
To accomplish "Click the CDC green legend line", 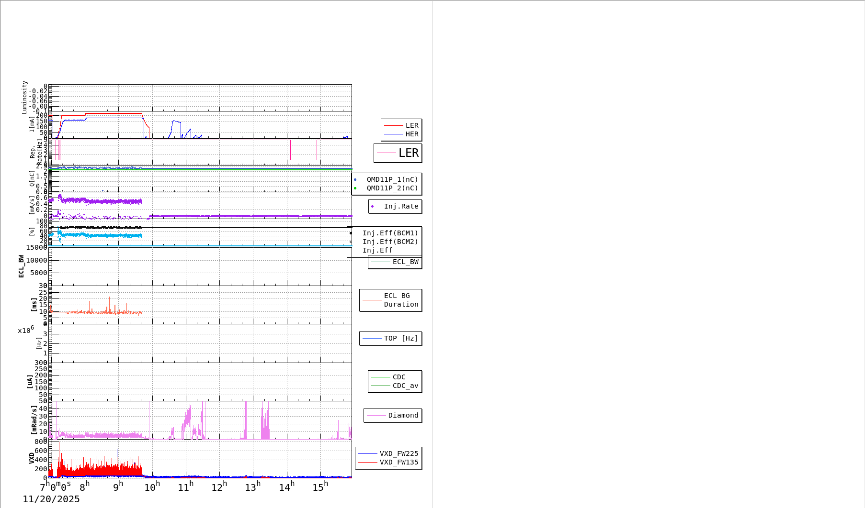I will 381,377.
